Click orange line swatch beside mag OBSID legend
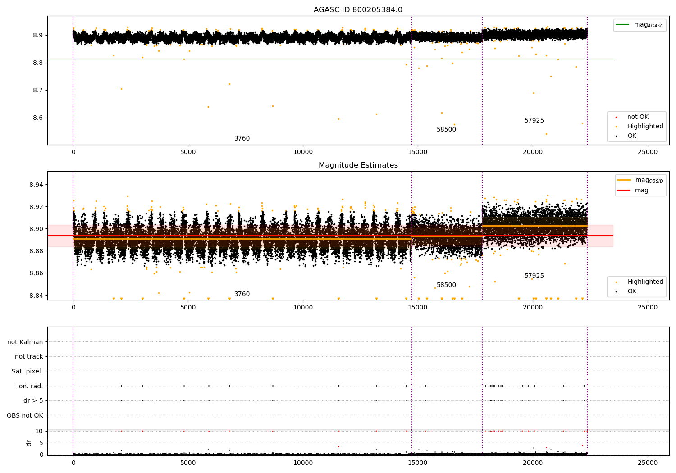This screenshot has height=473, width=676. tap(624, 180)
